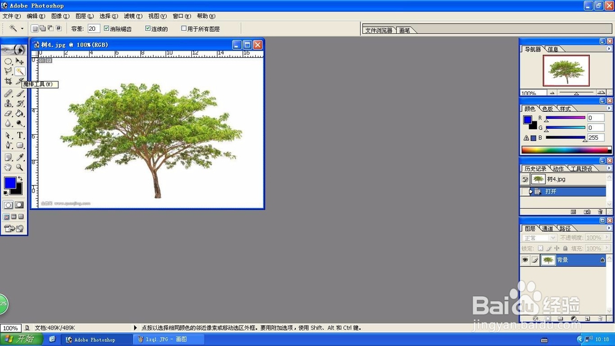This screenshot has height=346, width=615.
Task: Switch to full screen with menu bar
Action: point(14,216)
